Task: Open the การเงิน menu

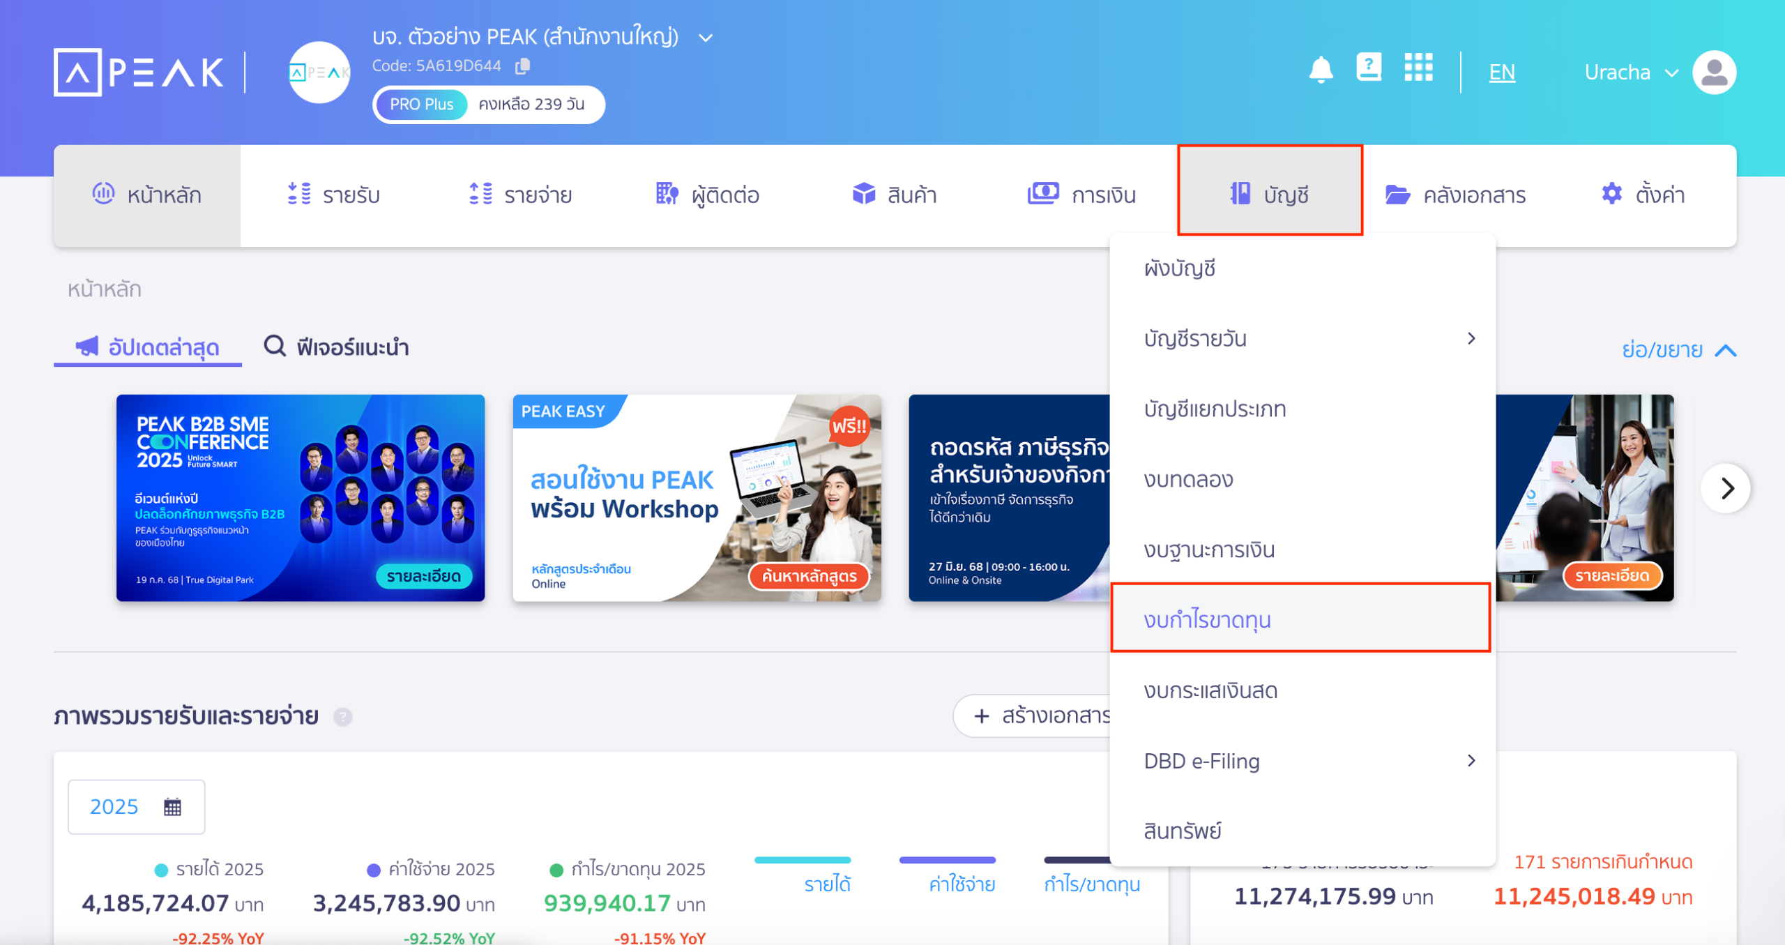Action: point(1081,195)
